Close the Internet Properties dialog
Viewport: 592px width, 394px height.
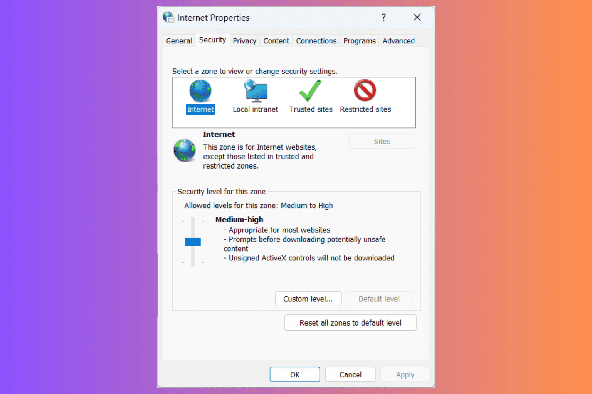(417, 17)
